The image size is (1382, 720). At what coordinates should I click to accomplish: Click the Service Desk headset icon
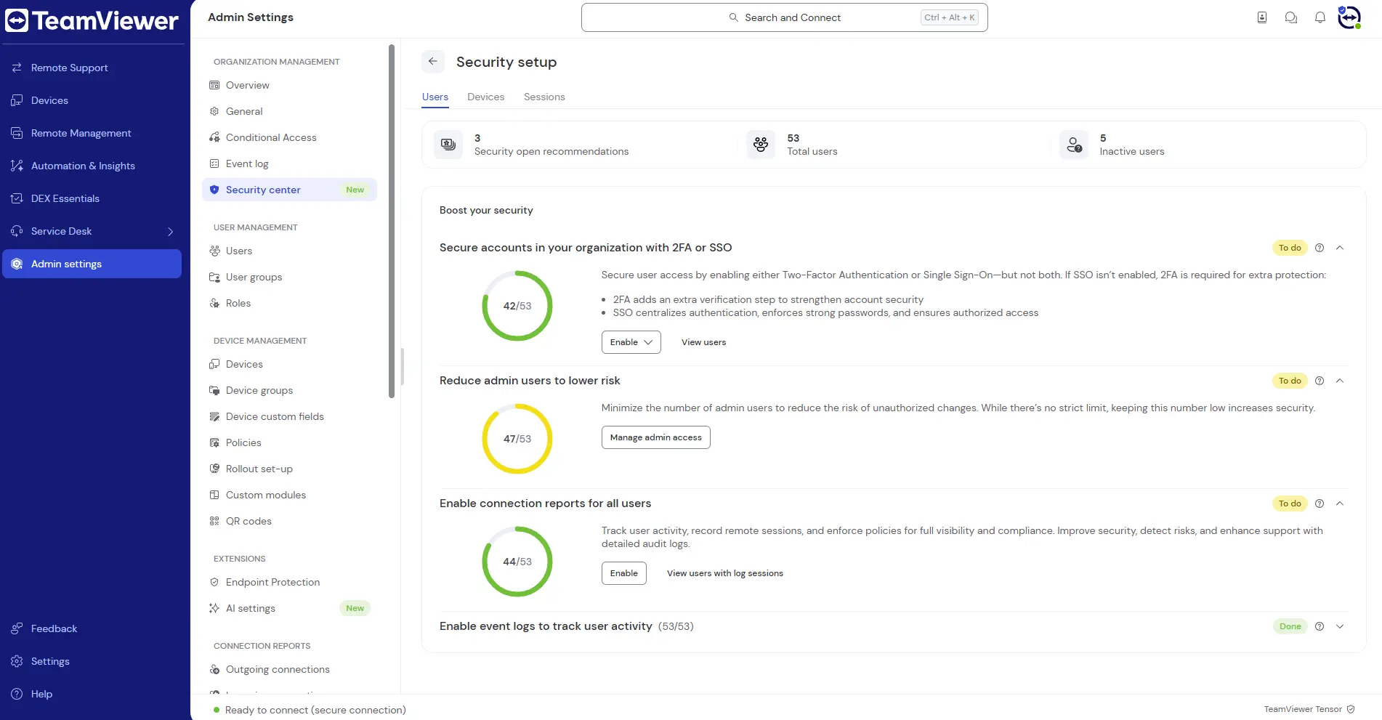pos(17,231)
